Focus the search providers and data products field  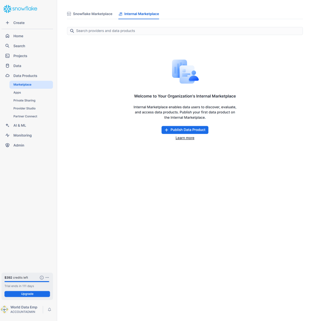185,31
